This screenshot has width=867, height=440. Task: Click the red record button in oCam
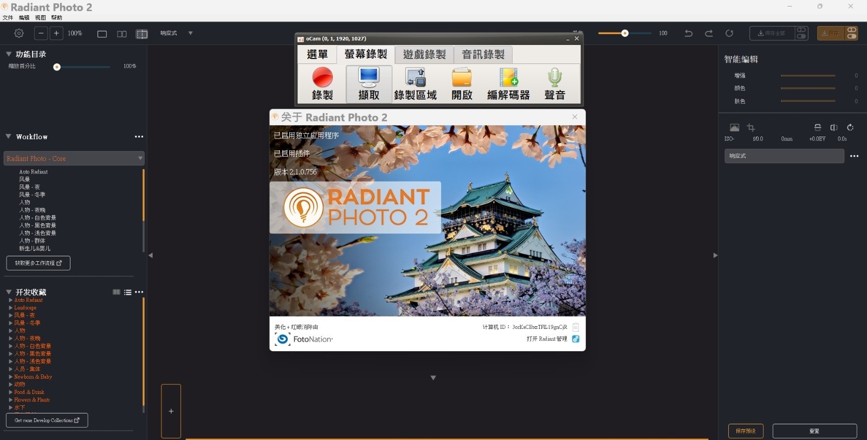click(322, 77)
